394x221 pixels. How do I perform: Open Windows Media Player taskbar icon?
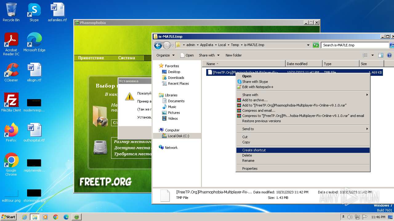point(45,217)
